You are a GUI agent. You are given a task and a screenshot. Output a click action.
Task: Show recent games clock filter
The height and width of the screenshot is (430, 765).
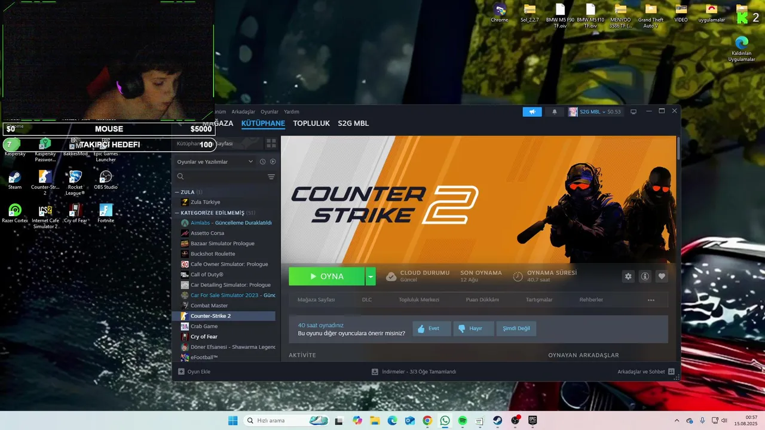(262, 162)
